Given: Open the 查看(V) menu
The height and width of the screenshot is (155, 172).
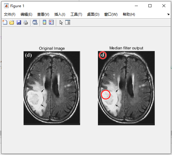Looking at the screenshot, I should click(43, 14).
